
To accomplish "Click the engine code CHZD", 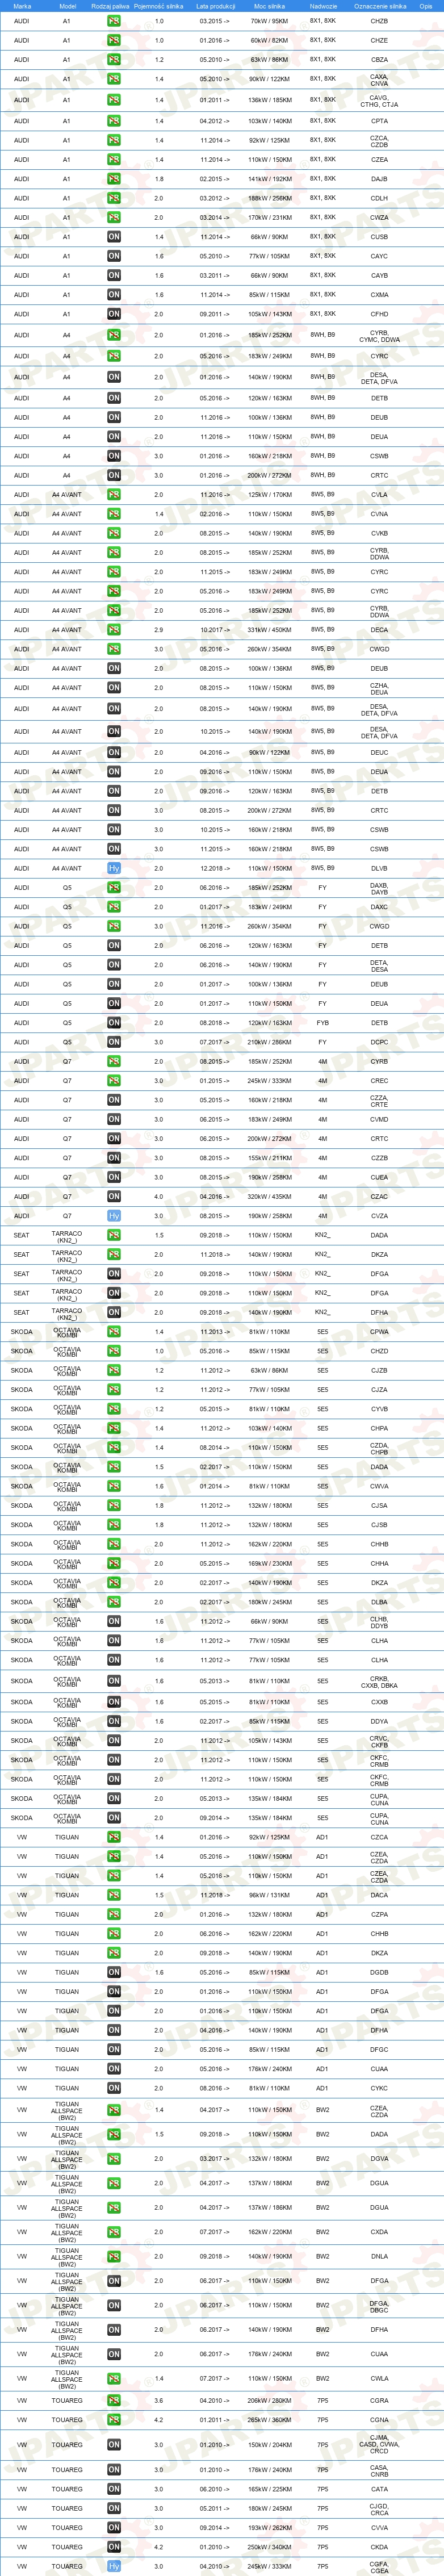I will click(x=379, y=1351).
